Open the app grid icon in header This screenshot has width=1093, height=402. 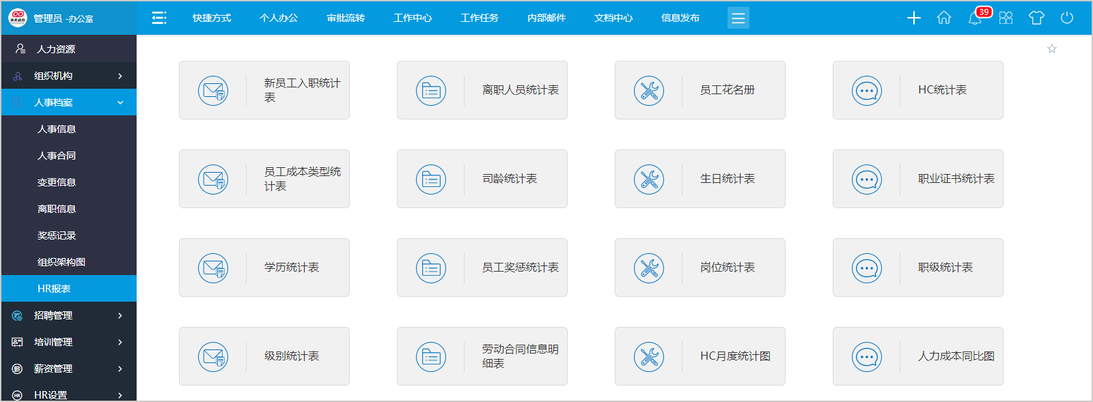click(1006, 18)
